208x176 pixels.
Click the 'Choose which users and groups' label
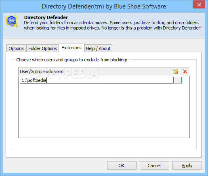pyautogui.click(x=72, y=60)
